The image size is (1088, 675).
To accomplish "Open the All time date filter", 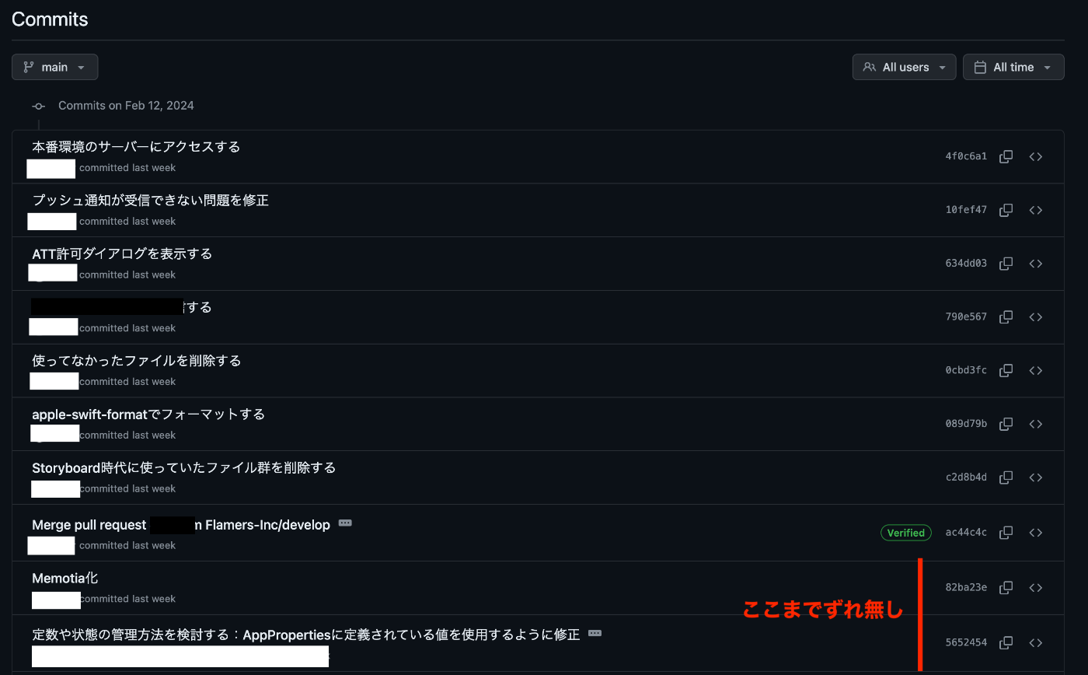I will tap(1013, 67).
